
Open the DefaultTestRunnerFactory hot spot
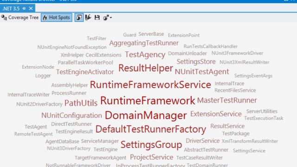click(x=150, y=129)
